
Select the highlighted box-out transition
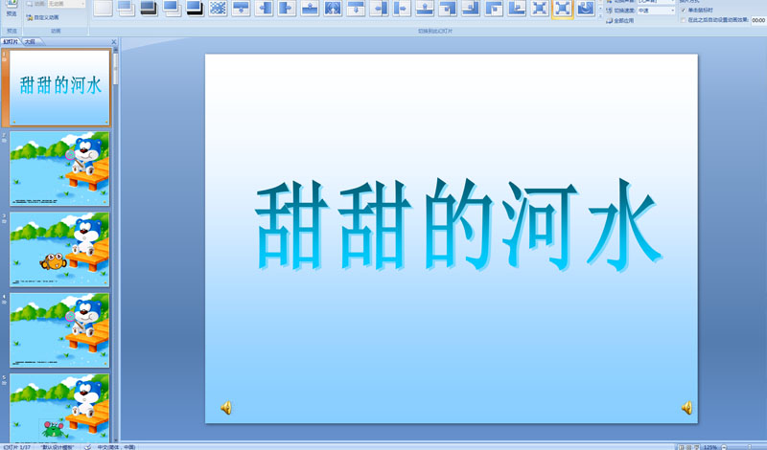pos(563,9)
